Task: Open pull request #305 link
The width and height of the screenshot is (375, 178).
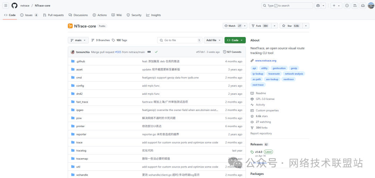Action: [x=118, y=52]
